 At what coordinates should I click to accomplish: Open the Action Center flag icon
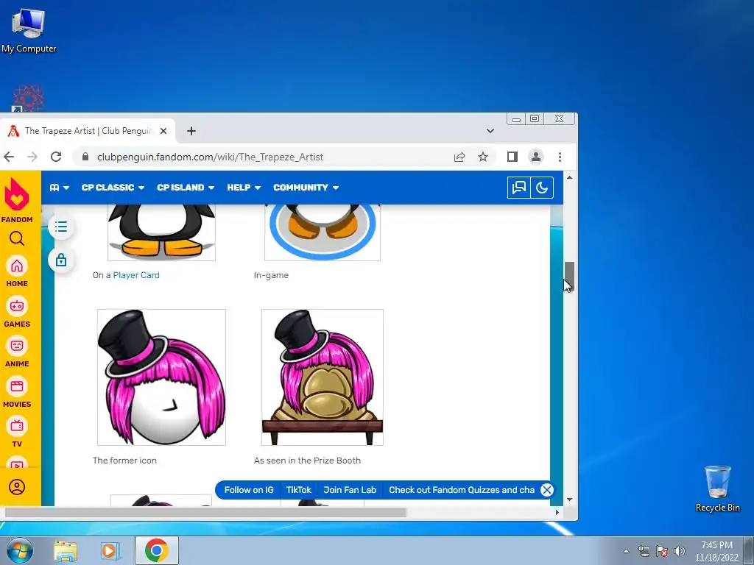662,551
